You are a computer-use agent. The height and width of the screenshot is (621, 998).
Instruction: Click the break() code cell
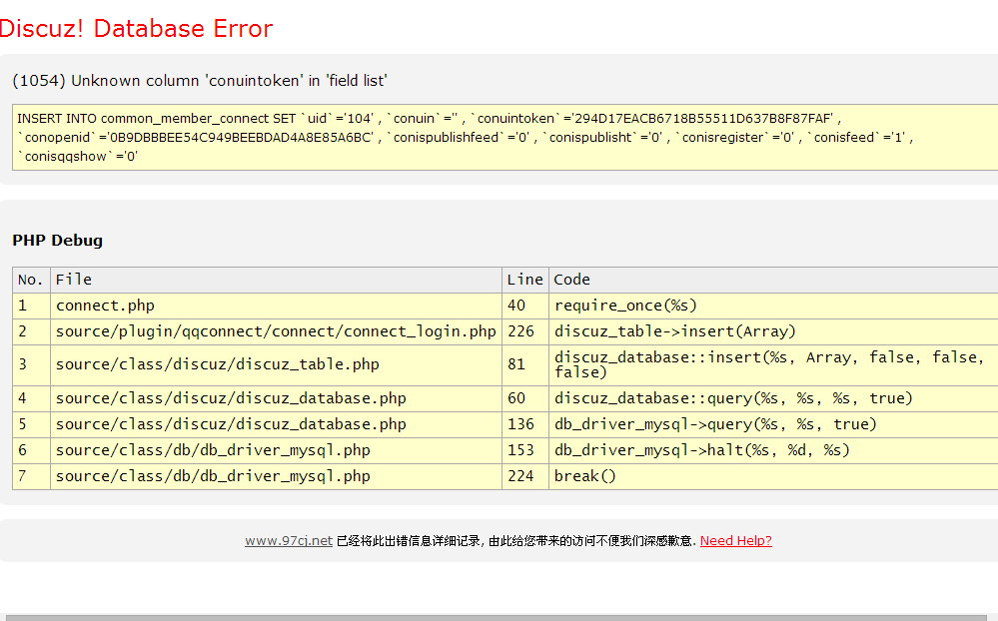click(585, 476)
